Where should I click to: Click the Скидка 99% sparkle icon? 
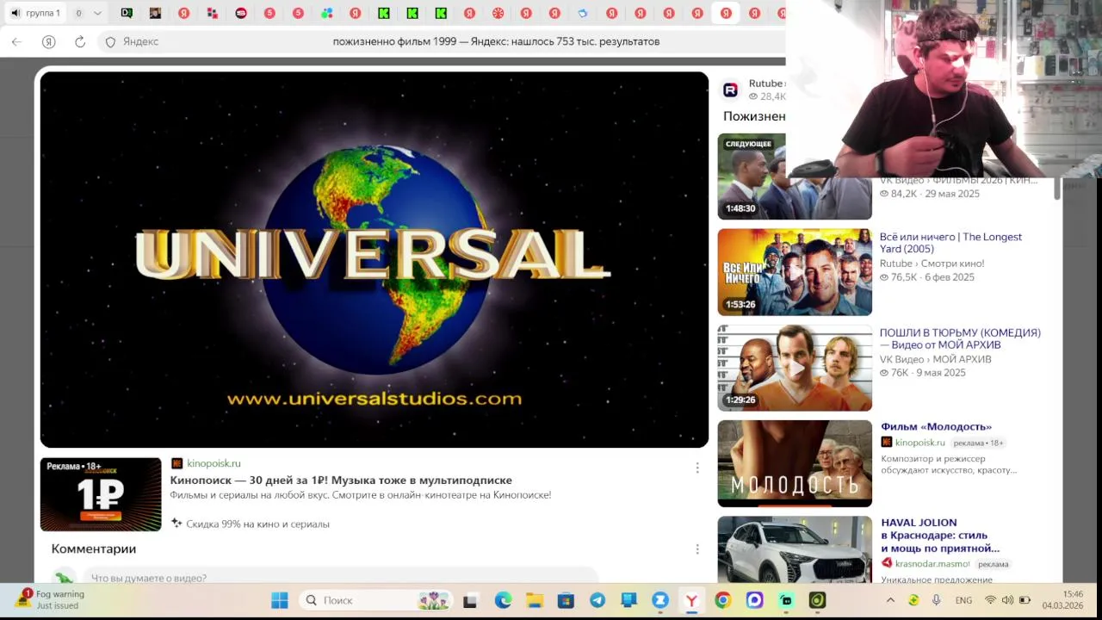(176, 523)
